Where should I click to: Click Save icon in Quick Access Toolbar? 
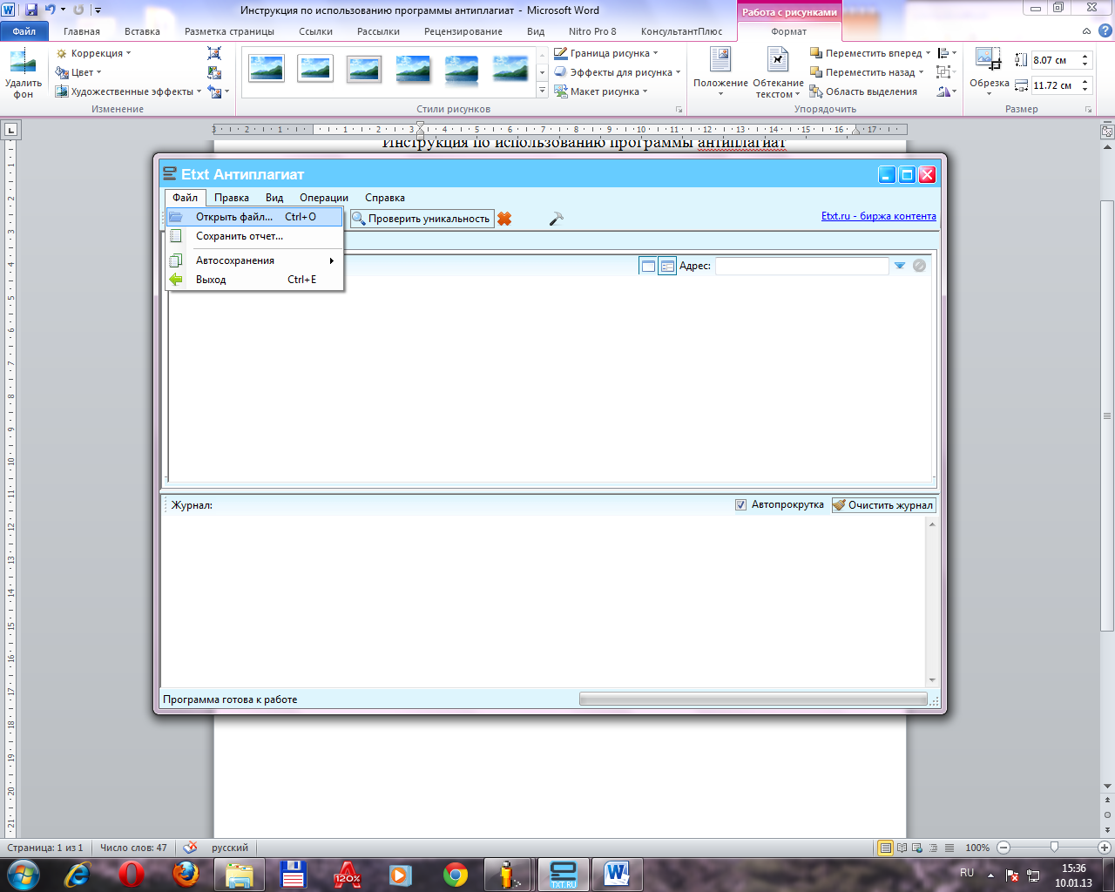(x=31, y=10)
